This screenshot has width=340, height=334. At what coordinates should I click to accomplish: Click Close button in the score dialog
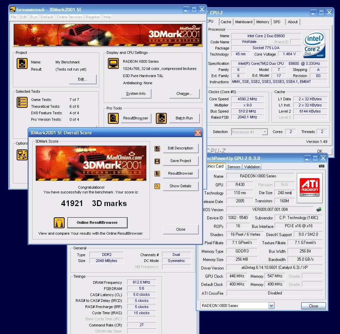181,230
